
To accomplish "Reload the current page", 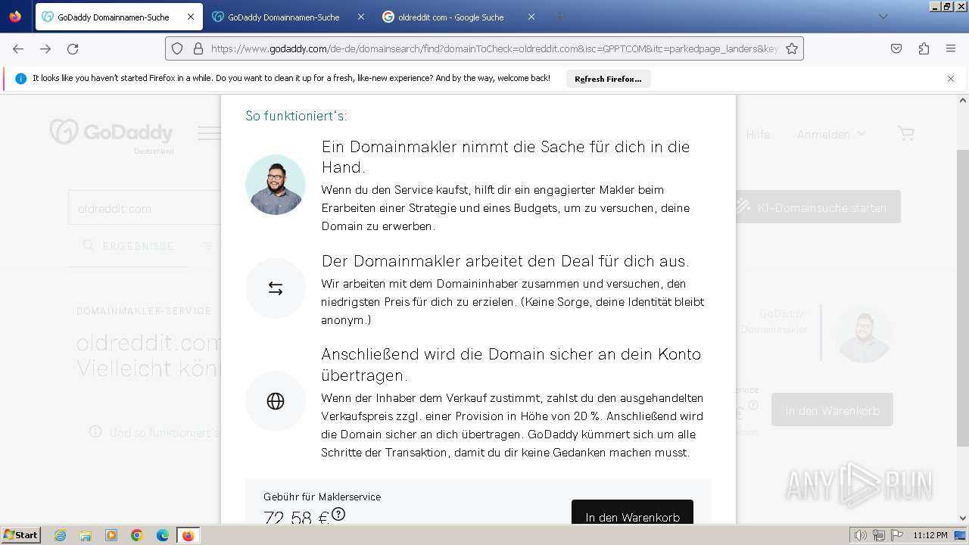I will pos(73,48).
